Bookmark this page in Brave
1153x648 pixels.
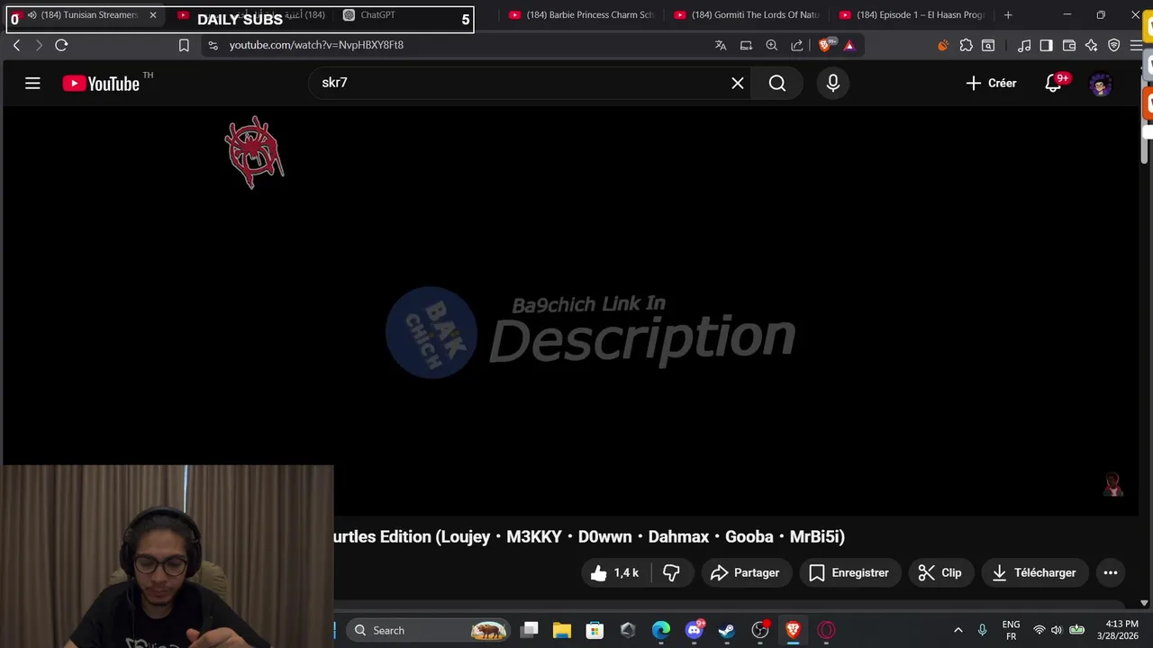tap(184, 45)
